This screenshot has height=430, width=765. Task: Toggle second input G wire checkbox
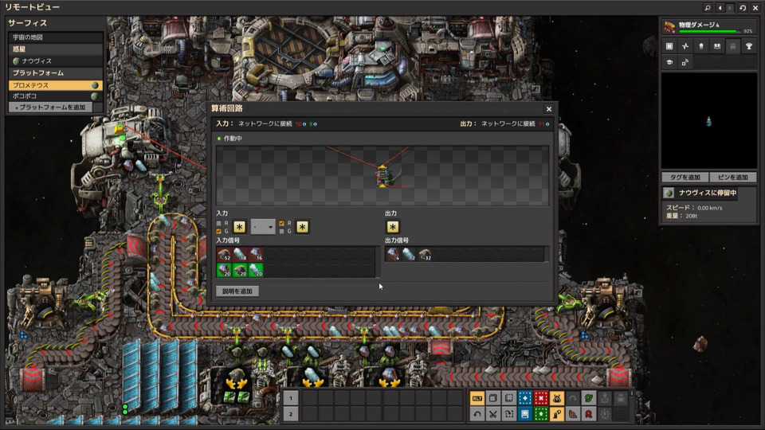(281, 231)
